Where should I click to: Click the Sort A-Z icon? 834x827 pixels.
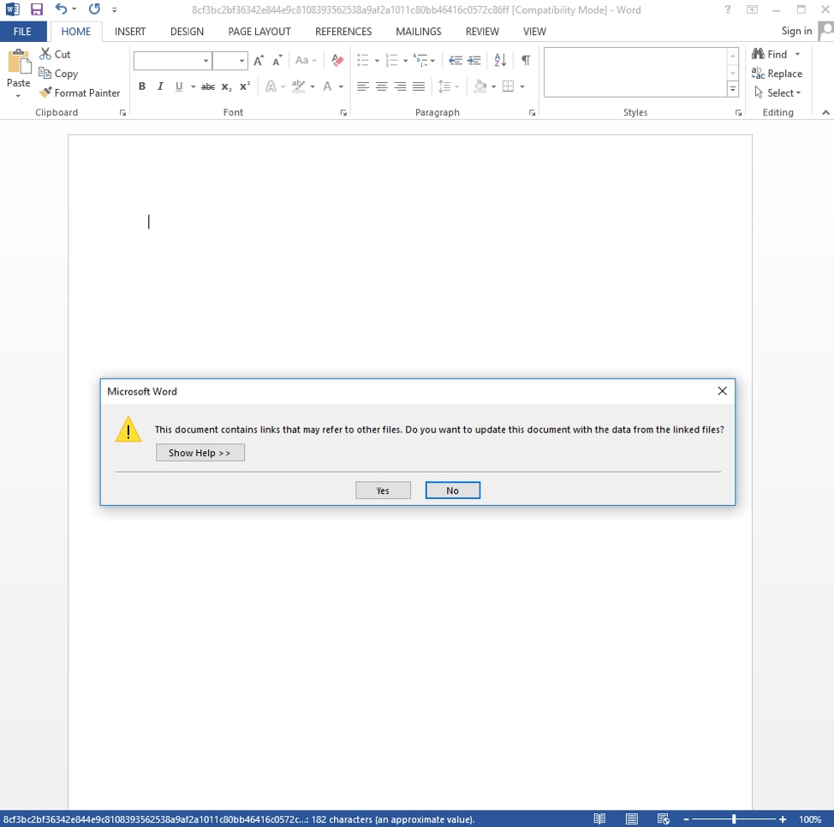(x=500, y=61)
